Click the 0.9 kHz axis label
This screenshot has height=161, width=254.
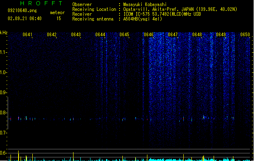[x=3, y=93]
